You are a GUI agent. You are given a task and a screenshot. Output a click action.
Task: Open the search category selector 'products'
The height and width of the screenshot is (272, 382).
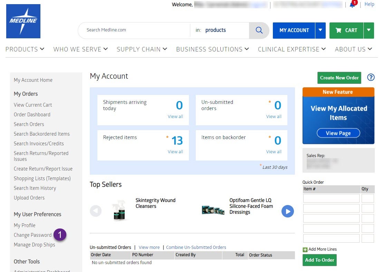tap(216, 30)
